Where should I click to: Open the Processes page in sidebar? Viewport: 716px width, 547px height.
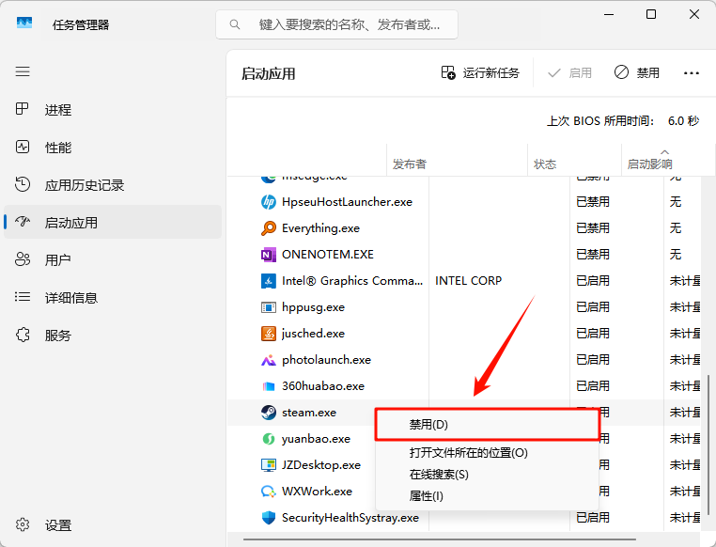57,110
